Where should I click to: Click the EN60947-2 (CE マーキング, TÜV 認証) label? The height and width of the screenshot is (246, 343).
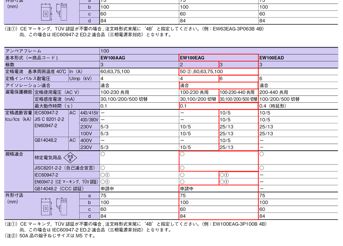click(66, 182)
